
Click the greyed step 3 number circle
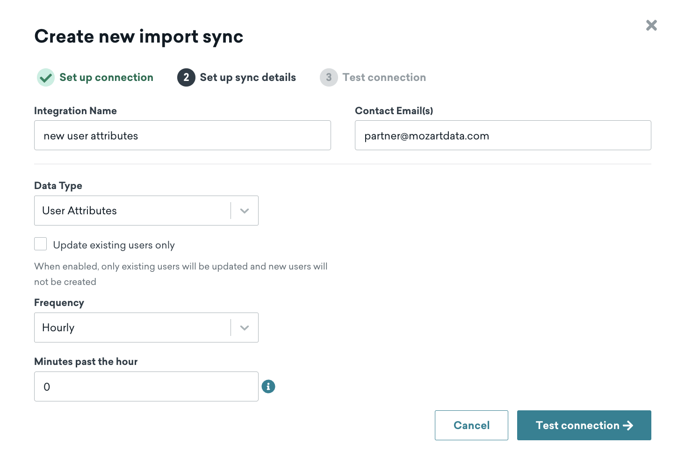click(x=329, y=78)
